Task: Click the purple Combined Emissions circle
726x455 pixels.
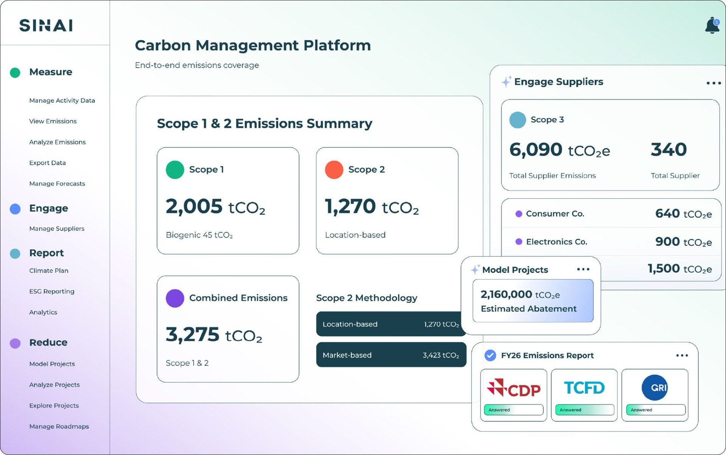Action: pyautogui.click(x=175, y=298)
